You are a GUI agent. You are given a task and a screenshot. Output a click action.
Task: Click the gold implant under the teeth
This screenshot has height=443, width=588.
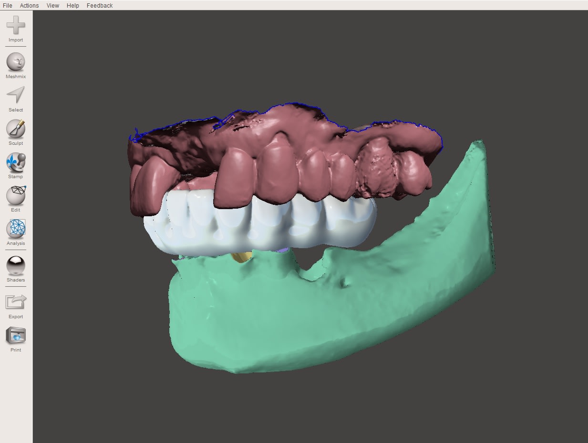240,257
